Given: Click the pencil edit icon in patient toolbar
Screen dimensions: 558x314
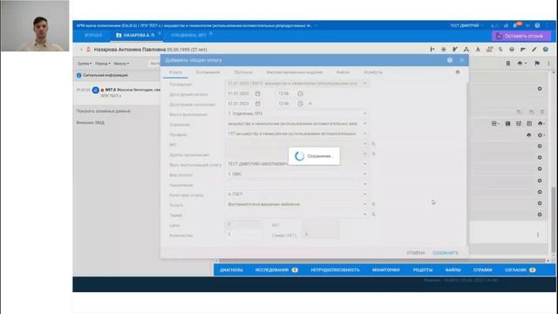Looking at the screenshot, I should (x=534, y=50).
